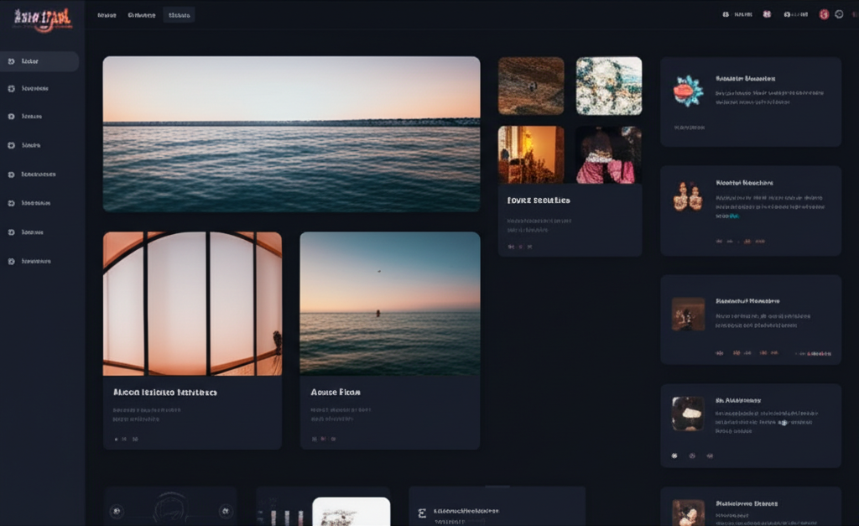
Task: Click the app logo in the top-left corner
Action: 42,18
